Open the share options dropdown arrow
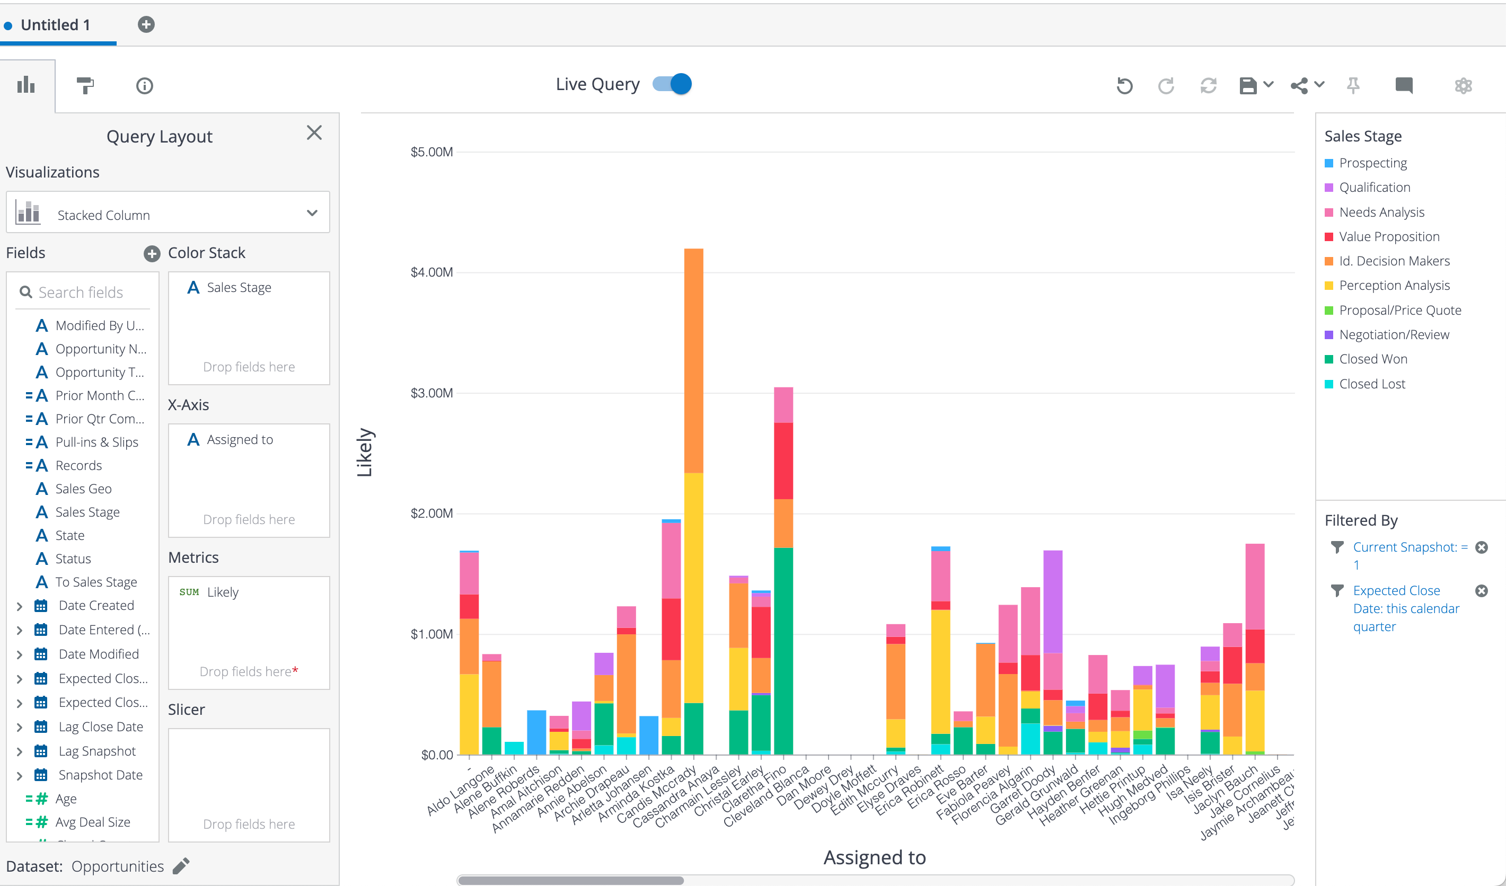Screen dimensions: 1506x886 1319,85
